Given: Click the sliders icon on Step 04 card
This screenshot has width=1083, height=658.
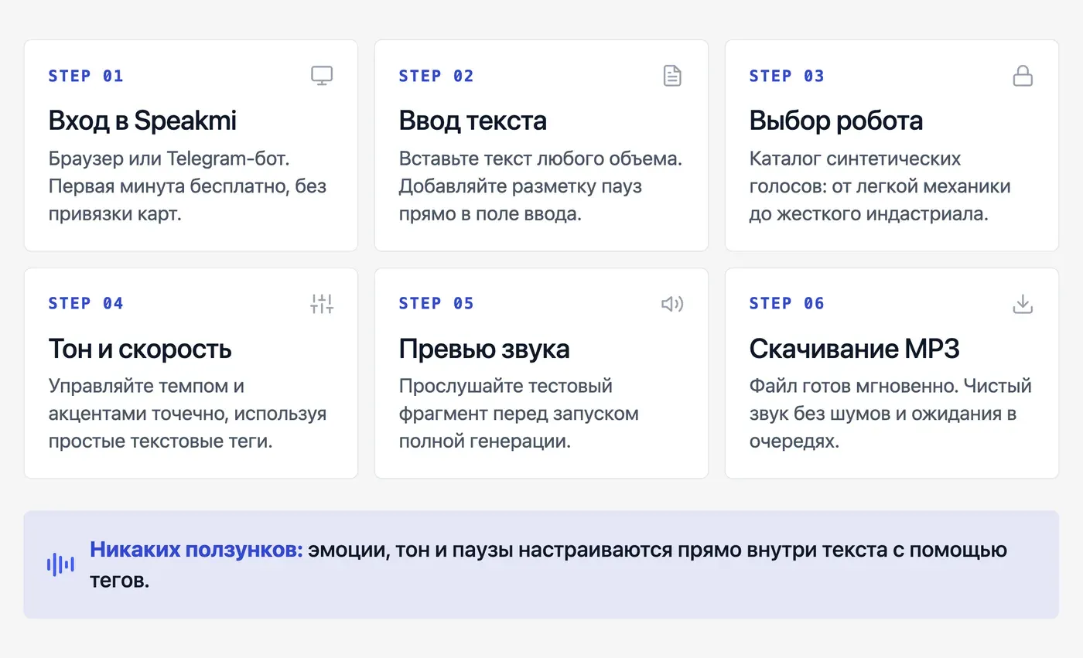Looking at the screenshot, I should (x=322, y=304).
